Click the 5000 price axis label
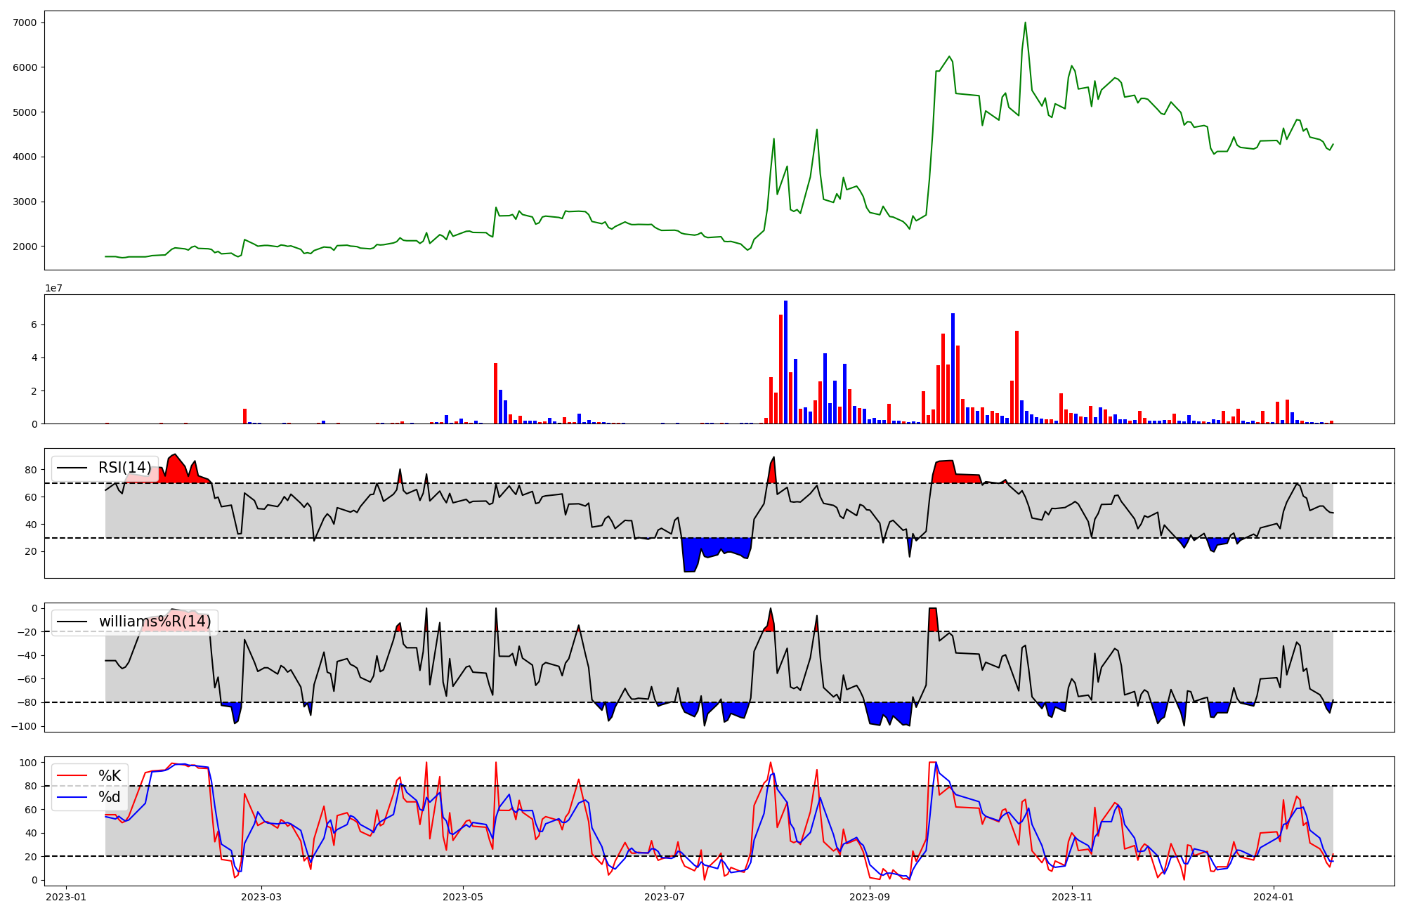 (x=25, y=112)
